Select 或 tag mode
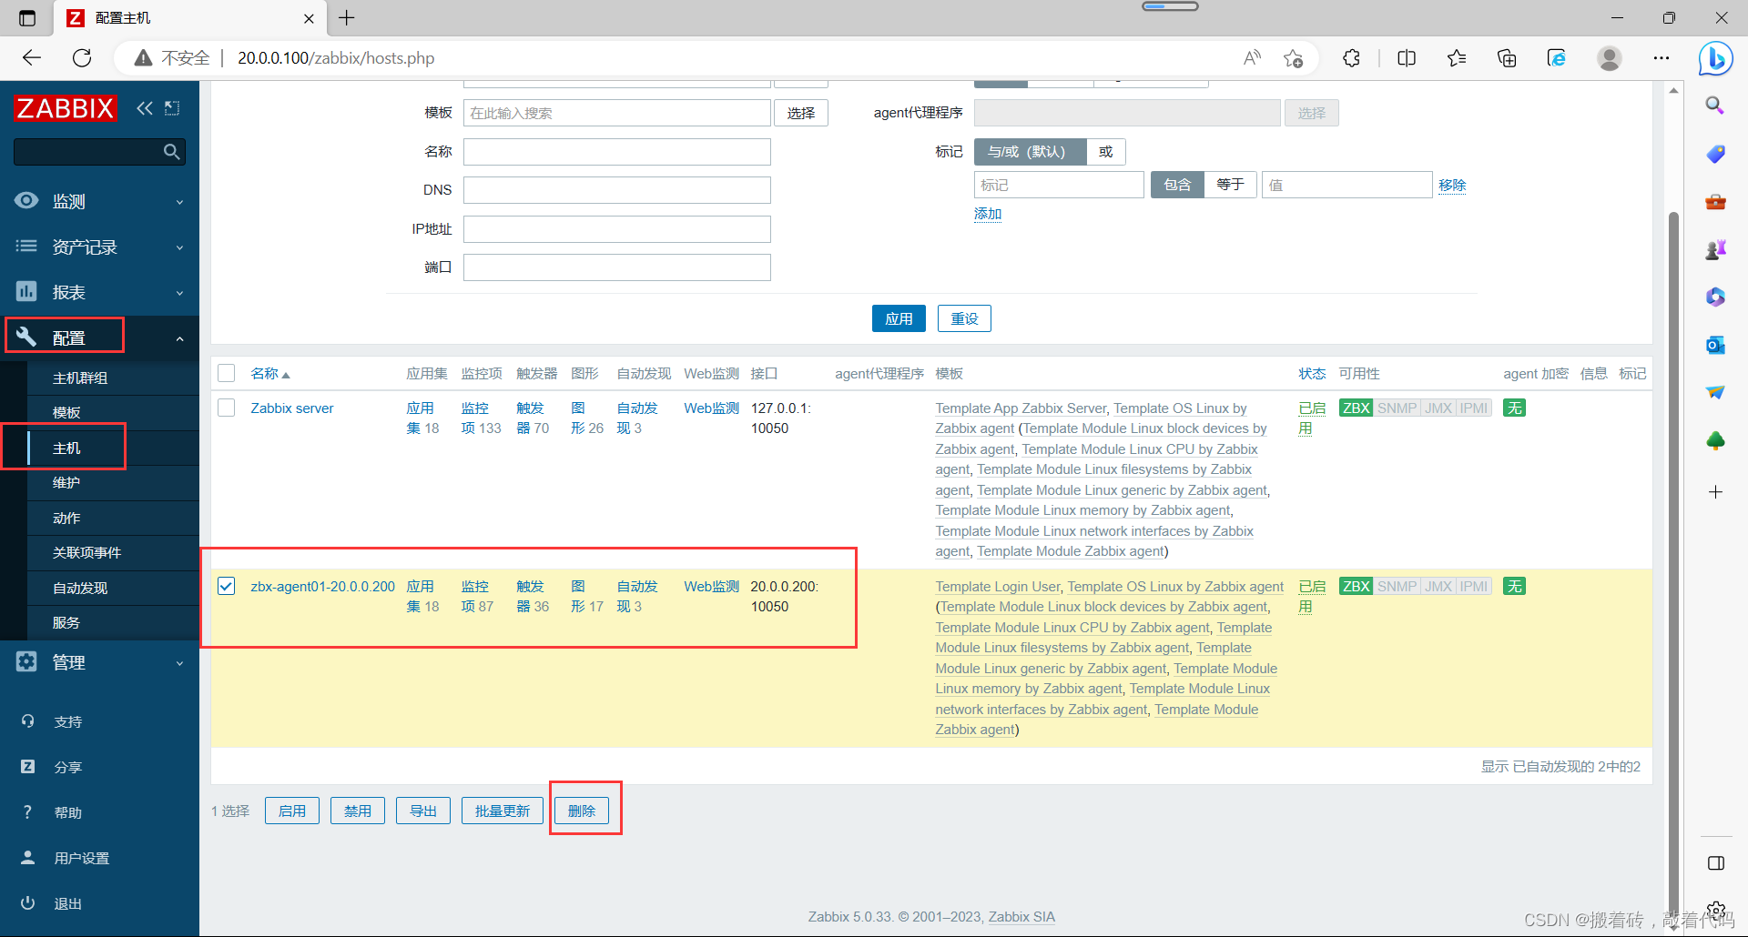 1105,151
